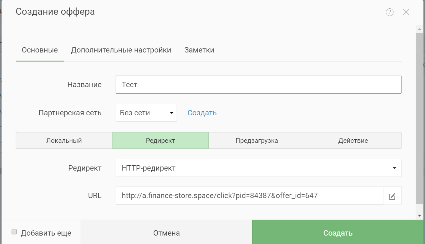Open the Дополнительные настройки tab

[121, 50]
